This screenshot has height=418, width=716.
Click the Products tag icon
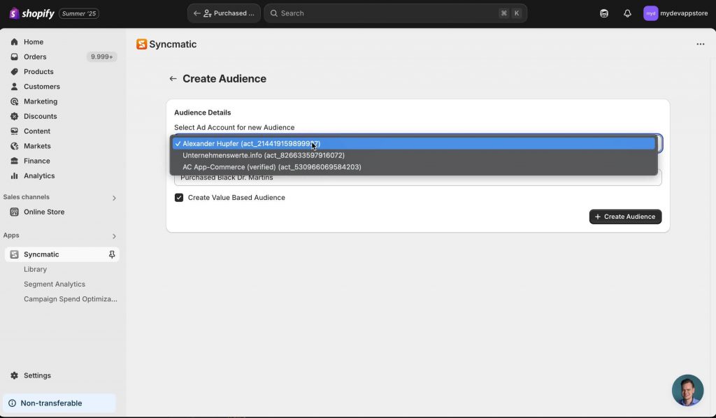(x=15, y=71)
